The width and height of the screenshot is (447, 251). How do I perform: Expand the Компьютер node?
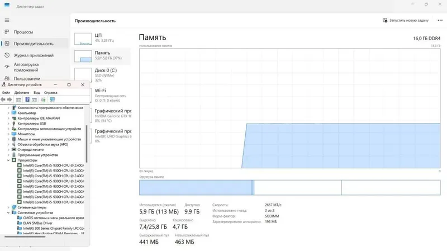[8, 113]
